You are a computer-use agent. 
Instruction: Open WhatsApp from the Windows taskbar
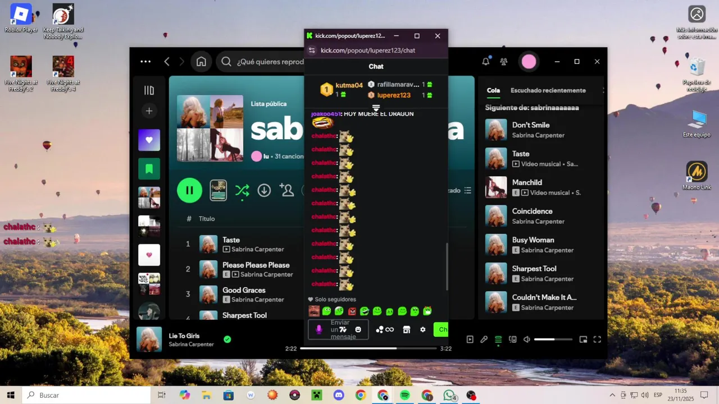(x=449, y=395)
